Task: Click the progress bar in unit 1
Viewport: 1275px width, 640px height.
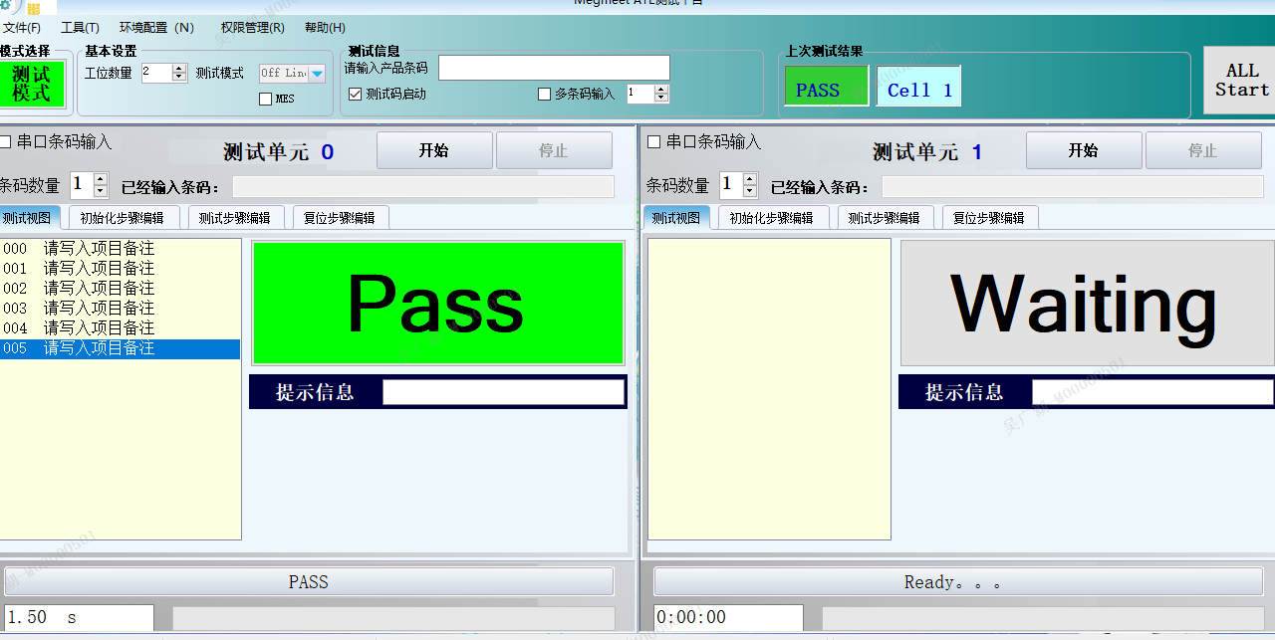Action: click(x=1043, y=618)
